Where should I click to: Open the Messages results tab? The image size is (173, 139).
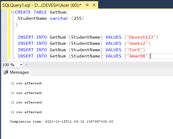16,72
